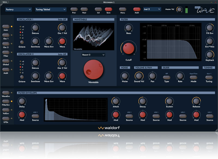This screenshot has width=218, height=159.
Task: Select +2 octave for Oscillator 1
Action: [21, 26]
